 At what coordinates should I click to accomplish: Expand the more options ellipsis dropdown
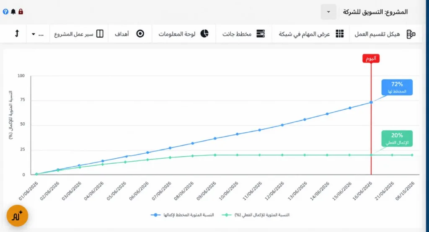click(38, 34)
